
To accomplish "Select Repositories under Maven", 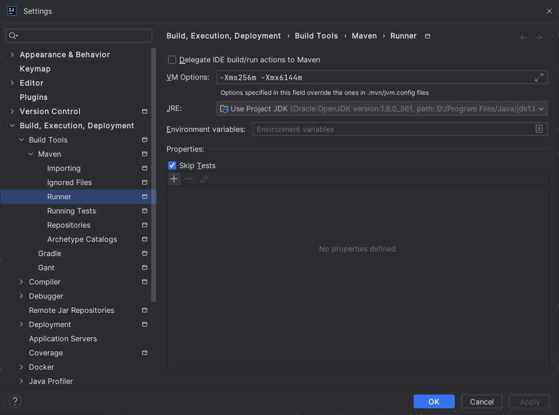I will coord(69,225).
